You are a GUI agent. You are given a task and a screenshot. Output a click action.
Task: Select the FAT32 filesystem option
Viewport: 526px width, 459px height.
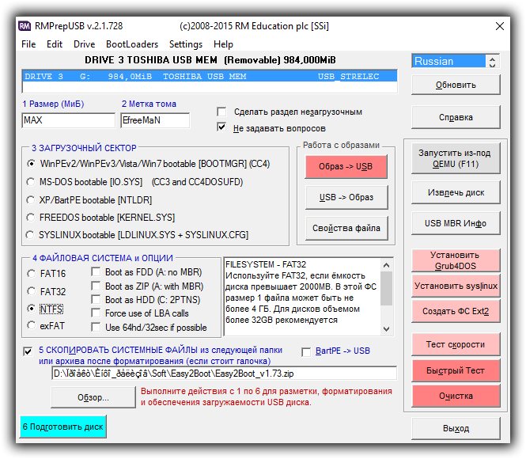(x=31, y=291)
